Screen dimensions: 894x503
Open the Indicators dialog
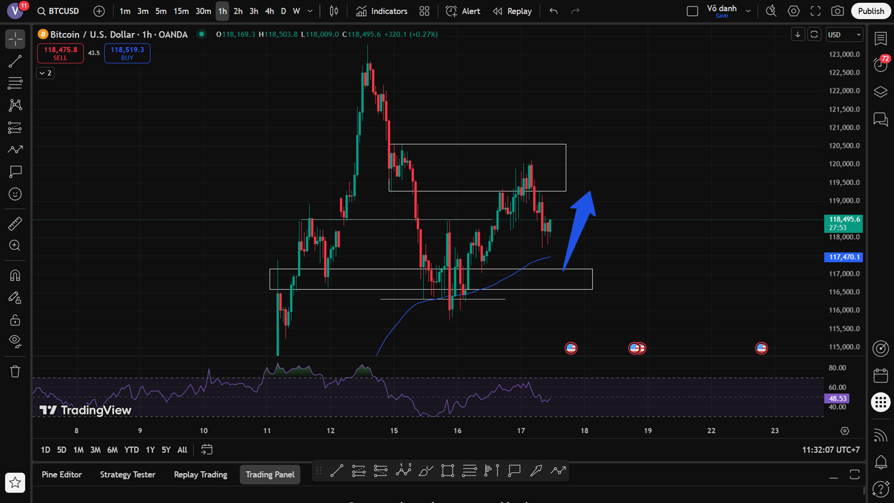(382, 11)
